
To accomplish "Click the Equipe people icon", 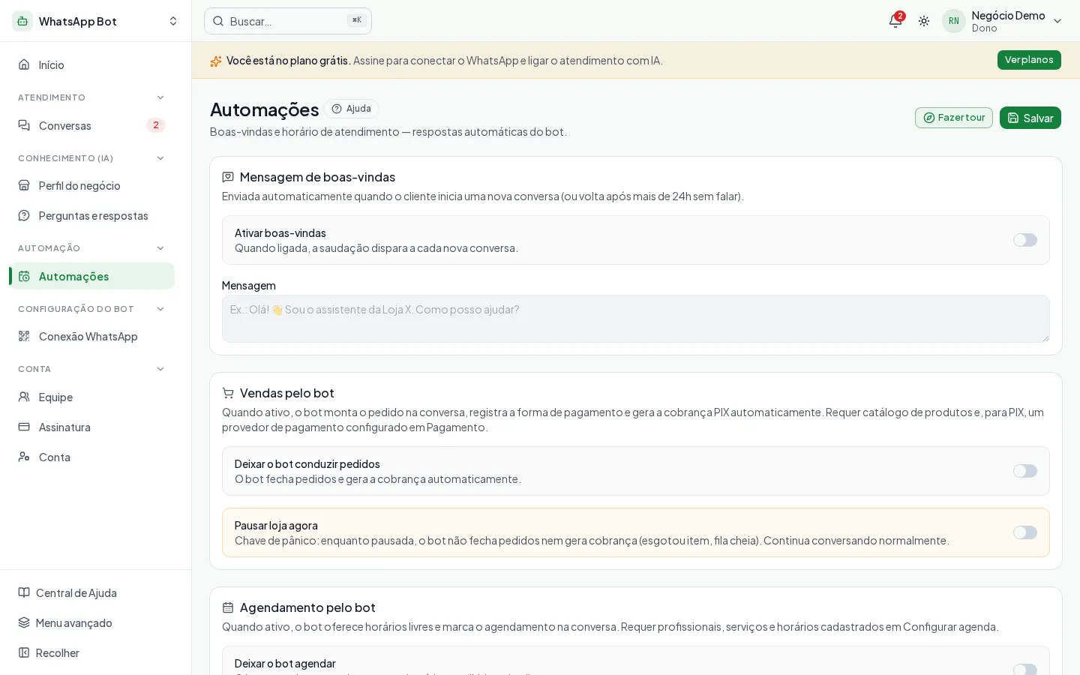I will click(x=24, y=397).
